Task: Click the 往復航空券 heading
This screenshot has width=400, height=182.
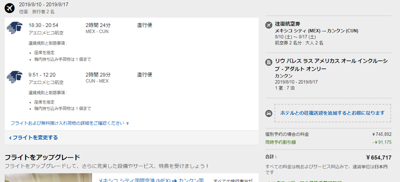Action: pyautogui.click(x=288, y=24)
